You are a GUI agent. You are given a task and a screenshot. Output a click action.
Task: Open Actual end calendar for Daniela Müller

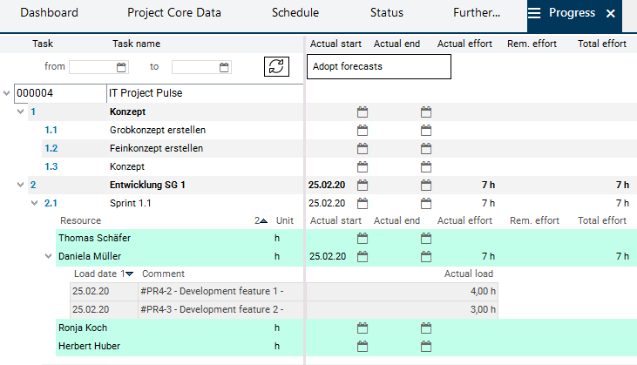(426, 256)
